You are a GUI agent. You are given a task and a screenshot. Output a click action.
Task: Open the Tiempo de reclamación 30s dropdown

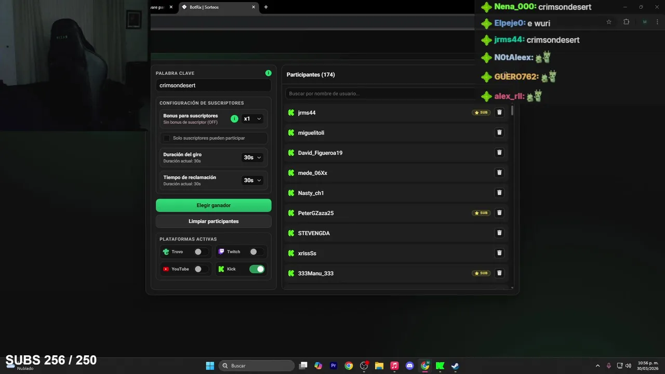point(252,180)
